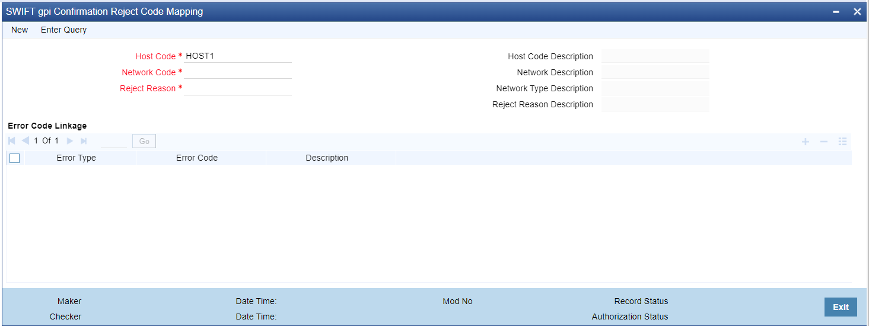The height and width of the screenshot is (326, 869).
Task: Focus the Host Code field with HOST1
Action: click(x=238, y=56)
